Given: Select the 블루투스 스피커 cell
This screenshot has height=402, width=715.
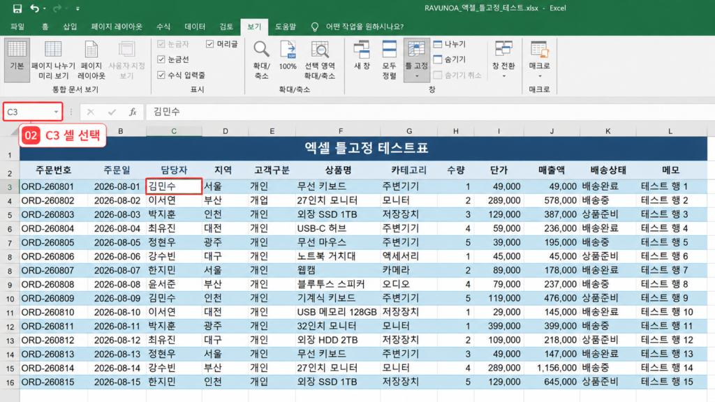Looking at the screenshot, I should [x=338, y=285].
